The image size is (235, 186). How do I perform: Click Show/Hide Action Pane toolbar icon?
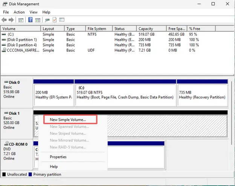pyautogui.click(x=38, y=20)
